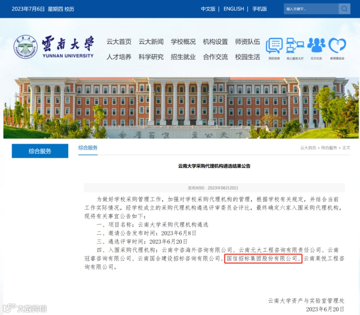Click the line 一、项目名称：云南大学采购代理机构遴选
Viewport: 360px width, 315px height.
[x=152, y=225]
